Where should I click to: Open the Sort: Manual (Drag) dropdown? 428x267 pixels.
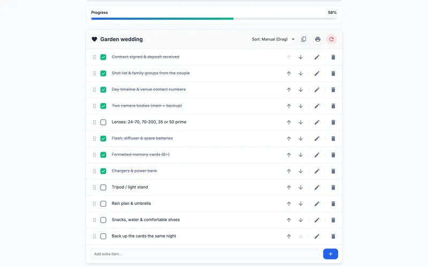pos(272,39)
